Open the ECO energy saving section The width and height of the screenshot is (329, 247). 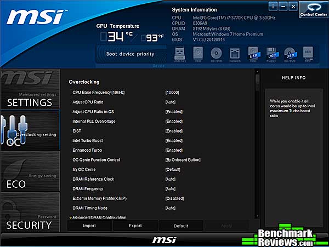point(30,171)
